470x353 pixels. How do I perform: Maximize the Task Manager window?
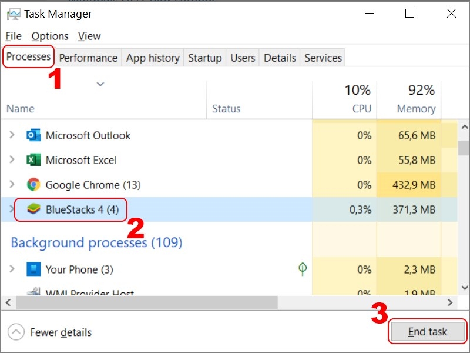[409, 13]
